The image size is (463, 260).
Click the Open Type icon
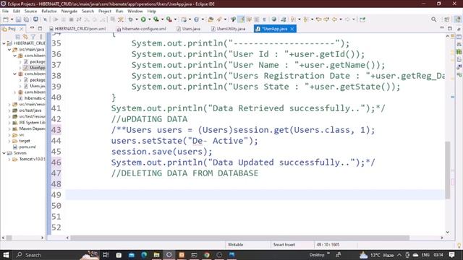[211, 19]
